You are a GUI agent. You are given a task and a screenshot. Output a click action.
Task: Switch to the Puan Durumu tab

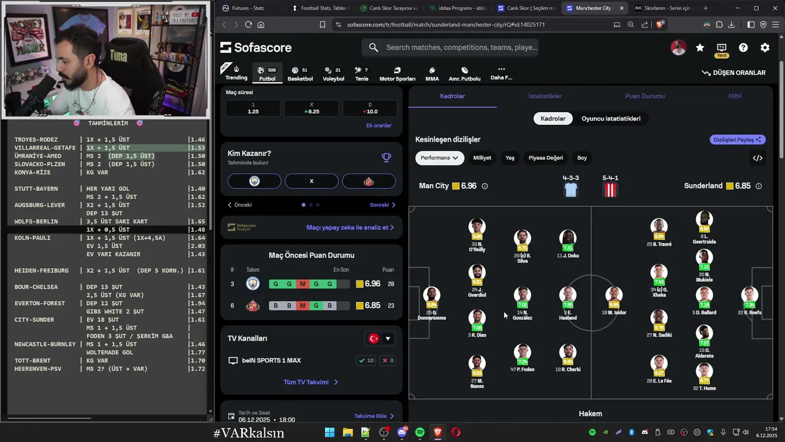coord(645,96)
